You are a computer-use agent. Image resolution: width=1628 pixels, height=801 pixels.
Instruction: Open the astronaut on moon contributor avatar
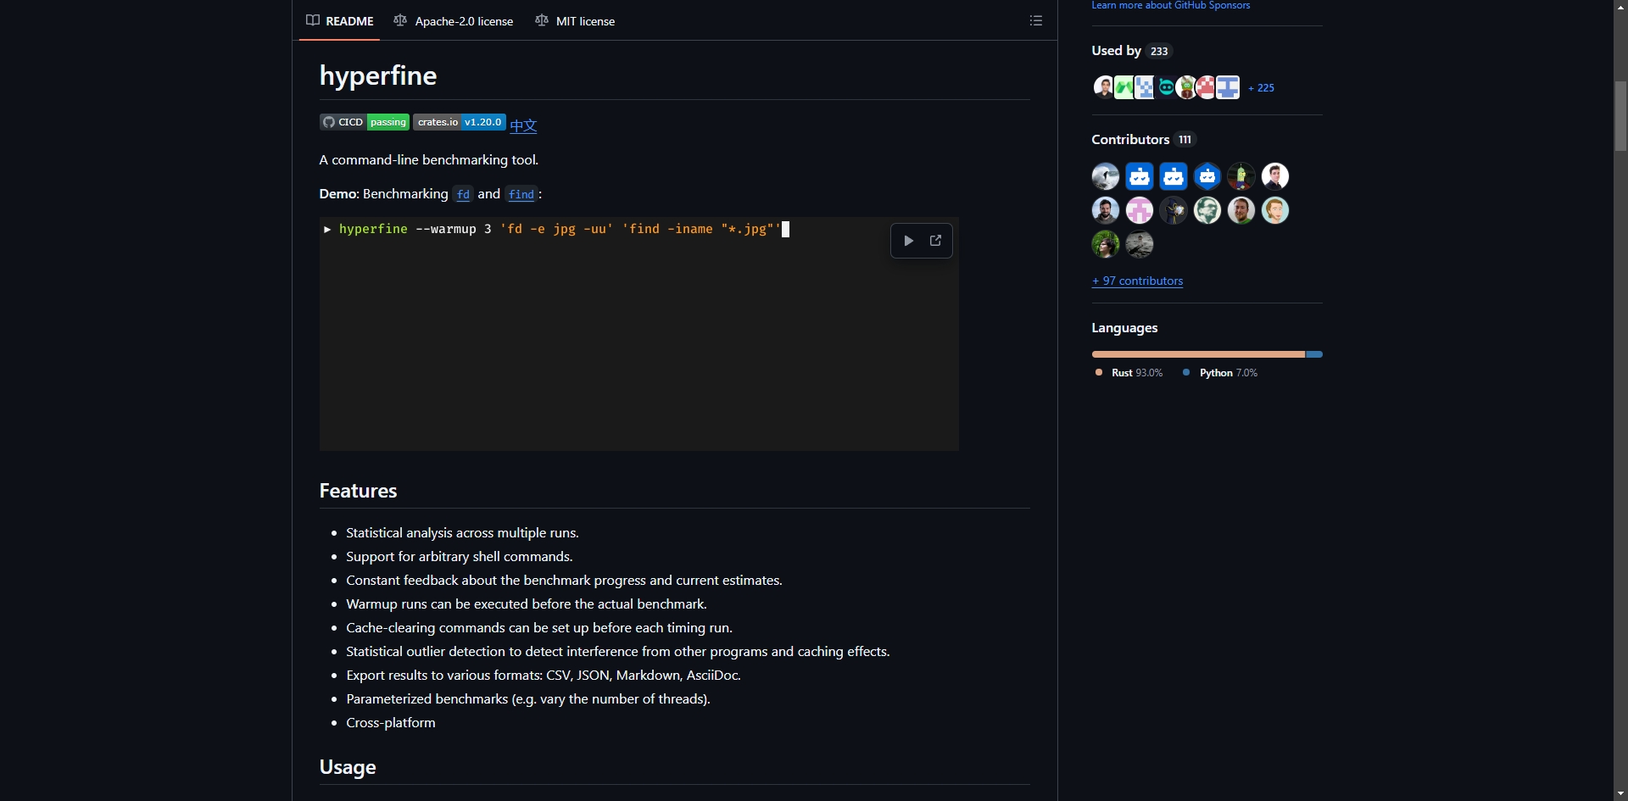tap(1140, 244)
